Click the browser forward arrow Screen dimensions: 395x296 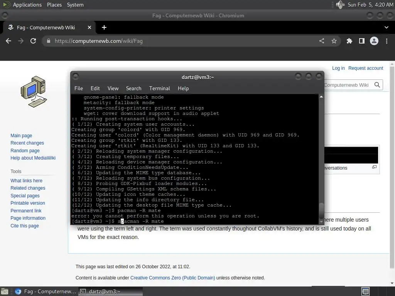click(21, 41)
